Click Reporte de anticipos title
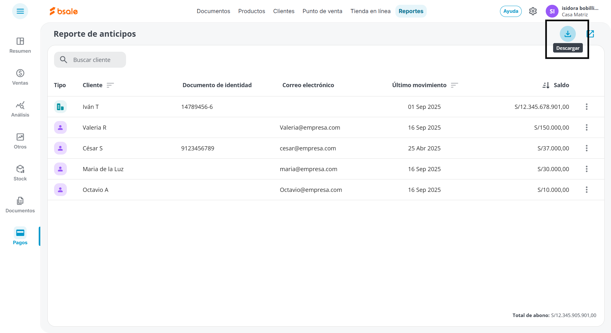The image size is (611, 333). click(95, 34)
